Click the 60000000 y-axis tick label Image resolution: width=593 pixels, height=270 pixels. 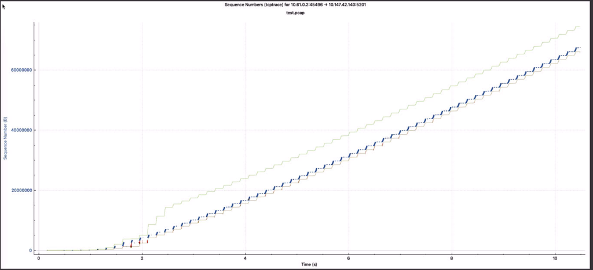pyautogui.click(x=20, y=70)
